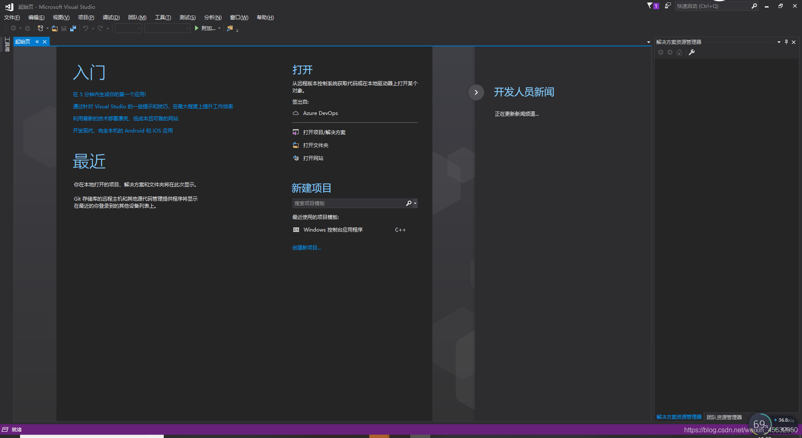Click the Visual Studio logo icon
Viewport: 802px width, 438px height.
click(9, 7)
